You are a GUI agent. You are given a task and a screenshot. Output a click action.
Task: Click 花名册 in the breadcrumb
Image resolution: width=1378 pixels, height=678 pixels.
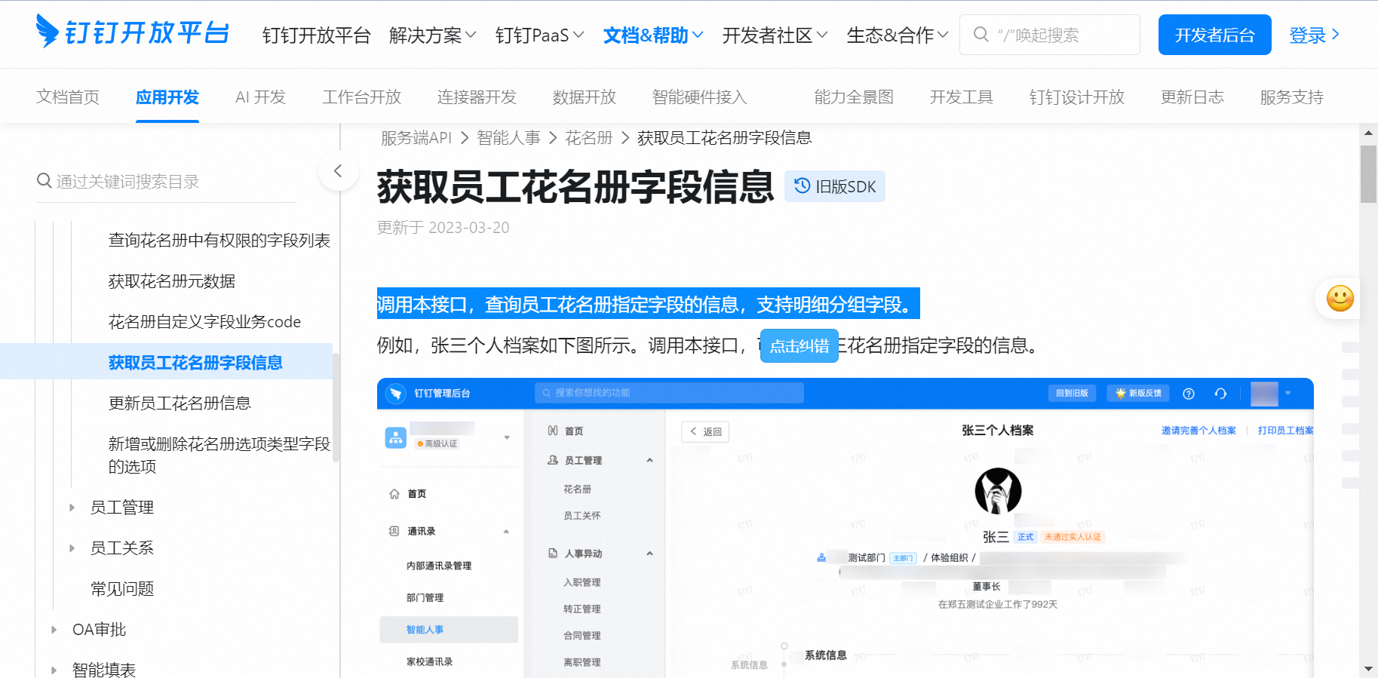(589, 137)
